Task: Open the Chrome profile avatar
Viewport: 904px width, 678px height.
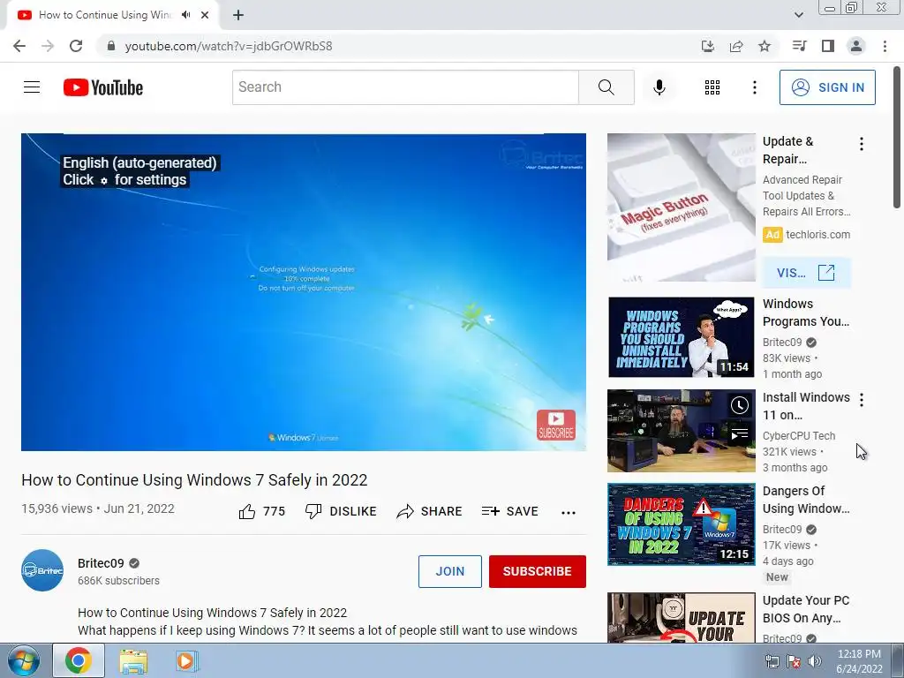Action: tap(855, 46)
